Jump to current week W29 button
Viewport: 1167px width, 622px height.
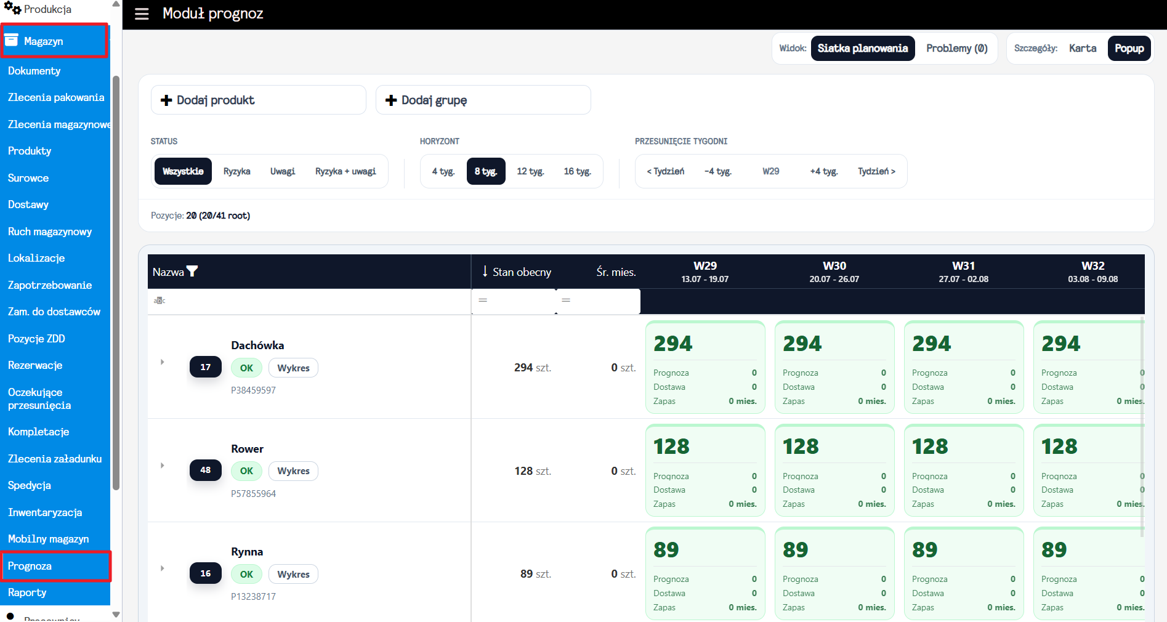click(771, 171)
